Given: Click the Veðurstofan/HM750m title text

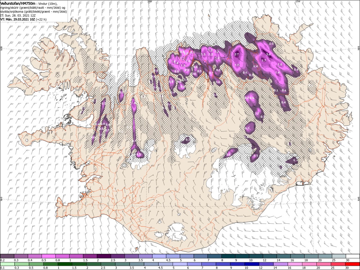Looking at the screenshot, I should coord(18,3).
